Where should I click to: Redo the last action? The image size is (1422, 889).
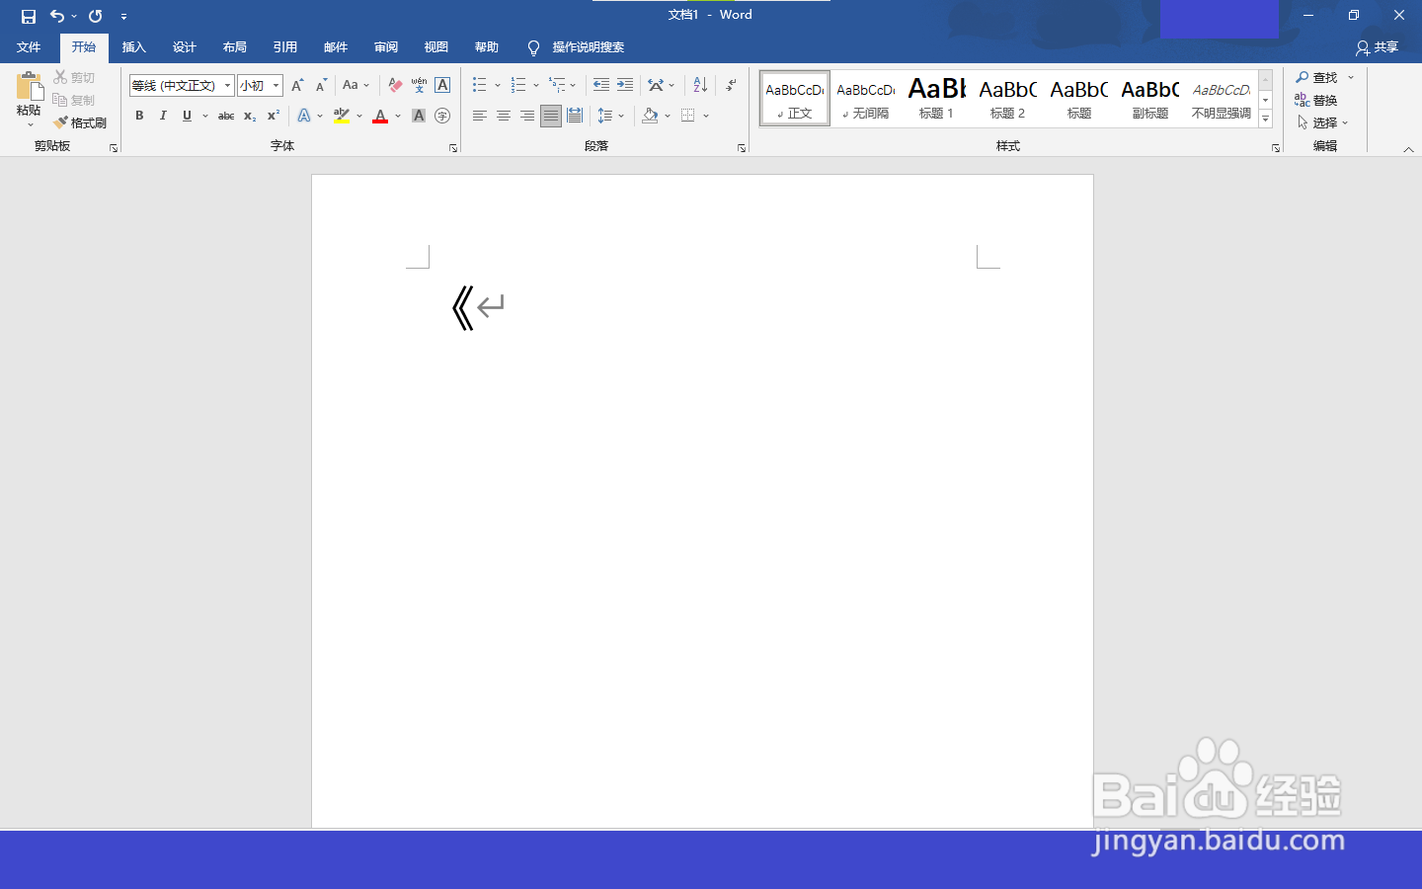(x=96, y=16)
